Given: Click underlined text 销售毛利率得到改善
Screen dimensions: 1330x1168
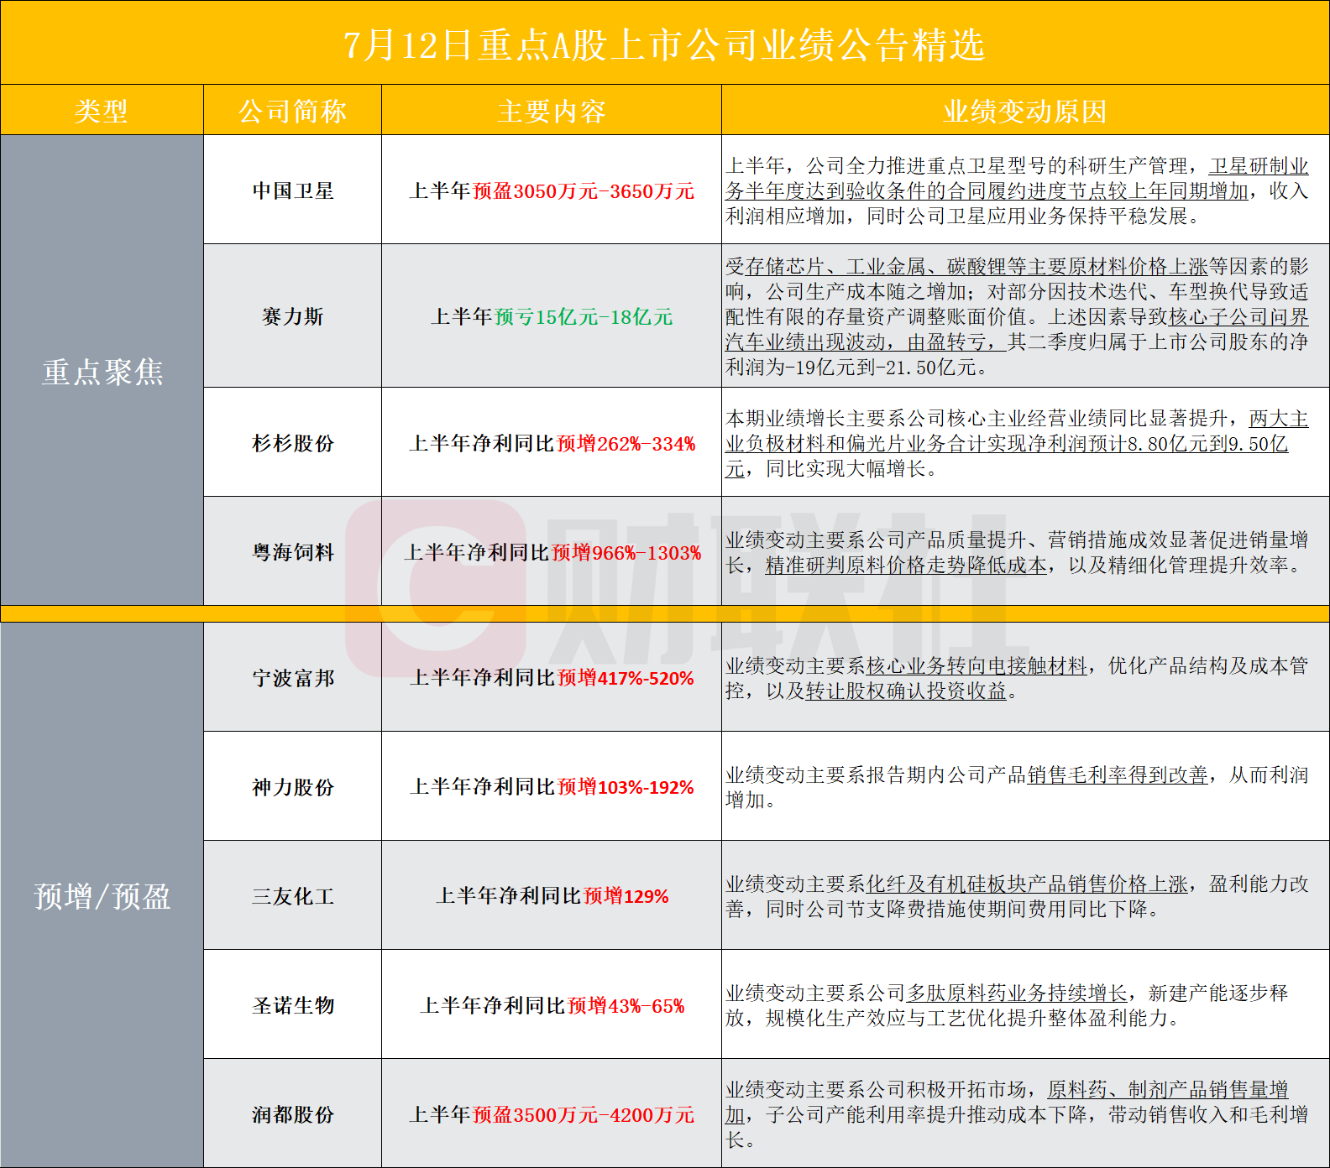Looking at the screenshot, I should point(1118,774).
